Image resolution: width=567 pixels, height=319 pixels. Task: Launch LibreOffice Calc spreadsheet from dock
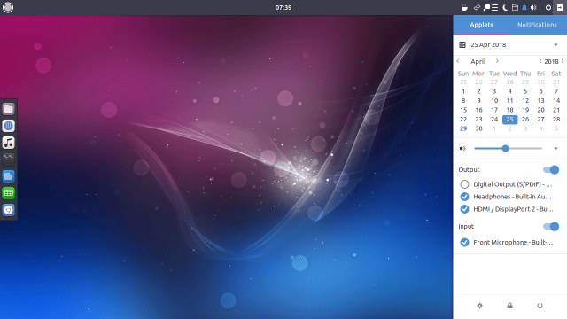8,193
